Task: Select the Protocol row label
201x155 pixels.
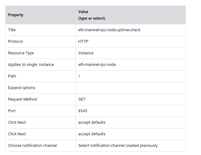Action: tap(15, 42)
